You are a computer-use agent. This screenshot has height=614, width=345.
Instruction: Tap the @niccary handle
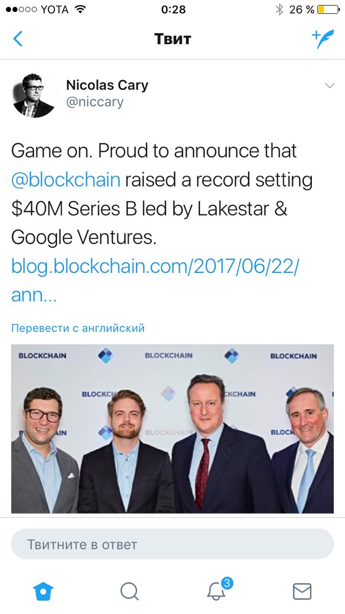click(95, 102)
